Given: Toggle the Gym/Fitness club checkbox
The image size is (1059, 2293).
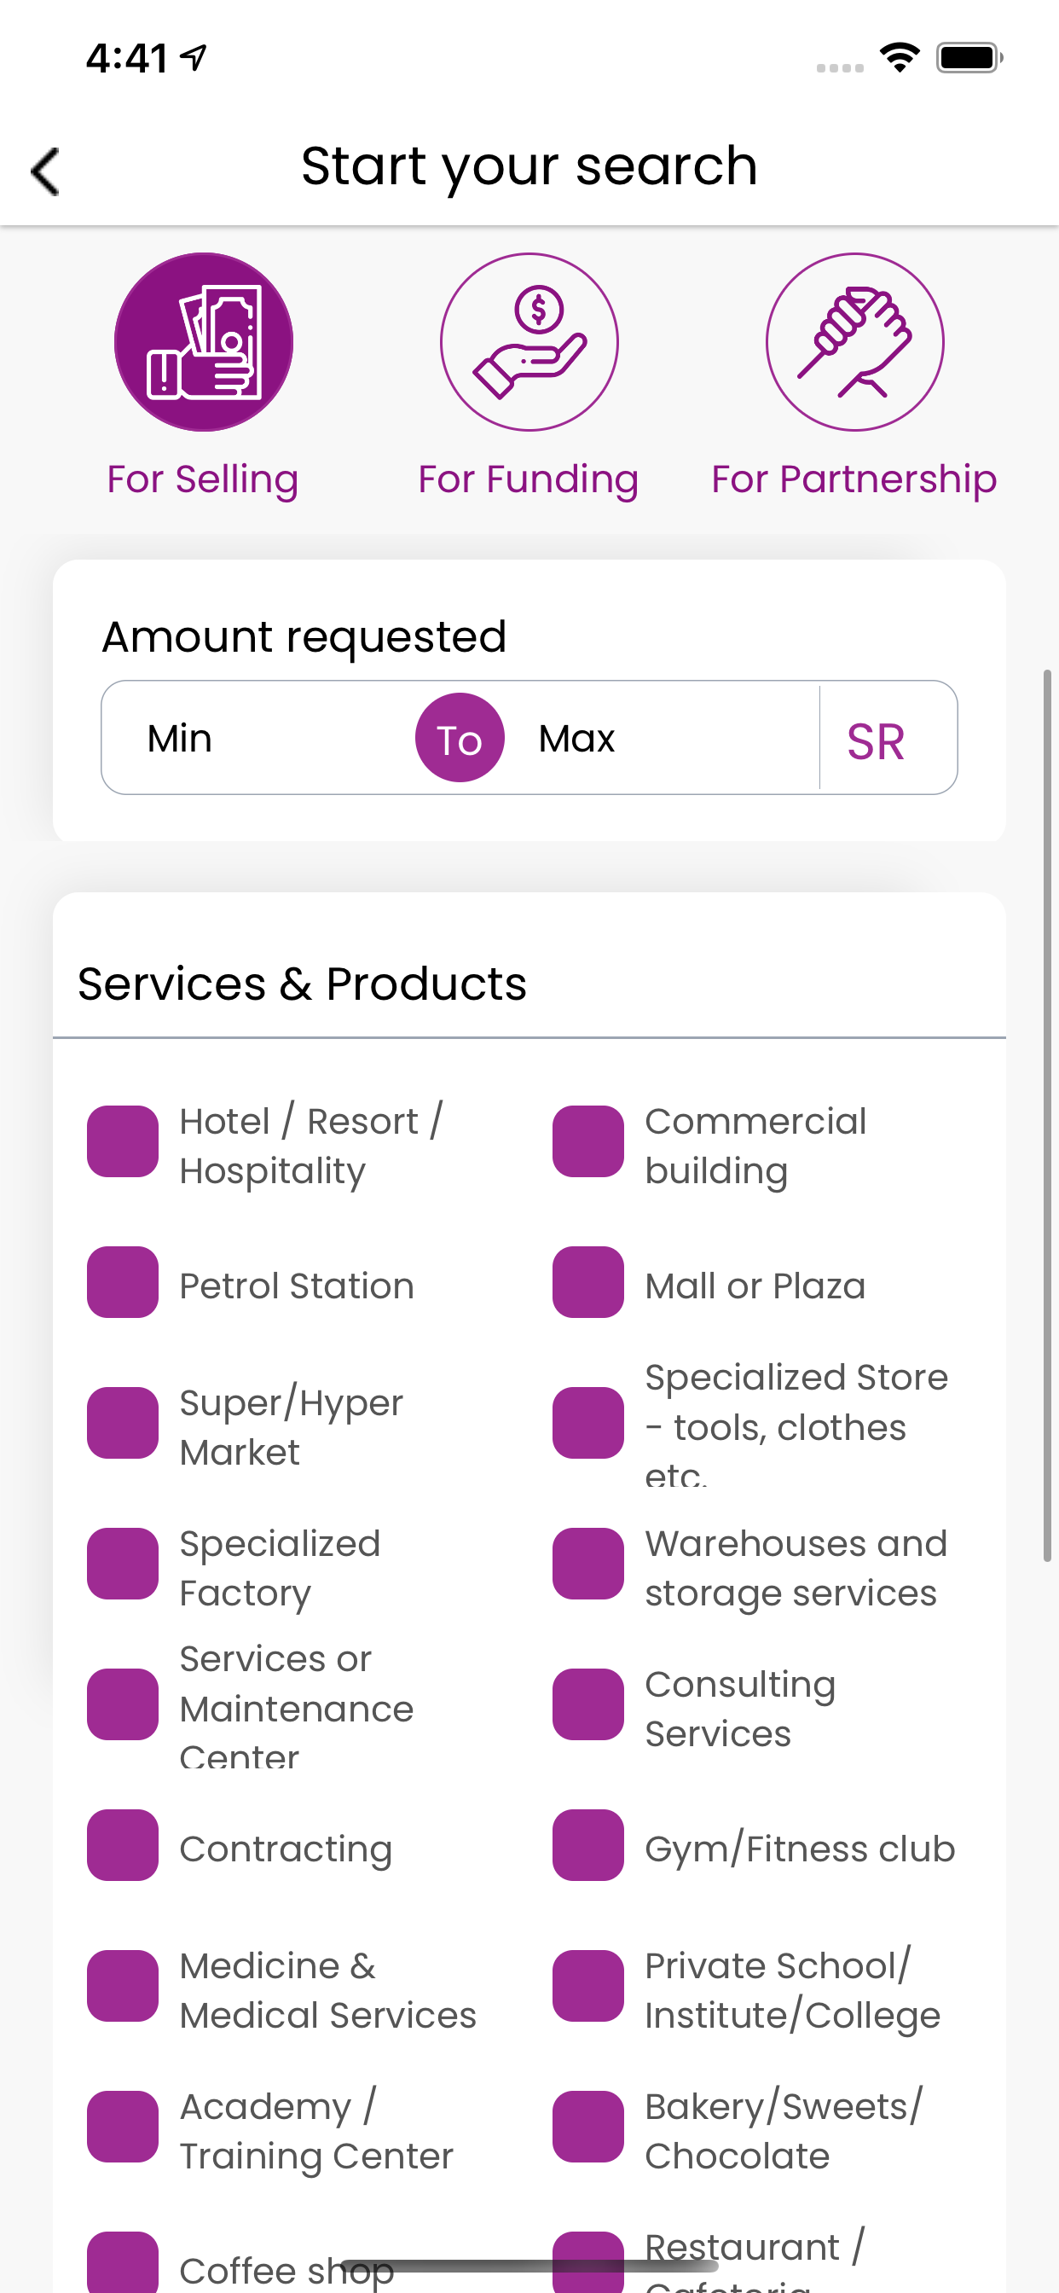Looking at the screenshot, I should pyautogui.click(x=588, y=1845).
